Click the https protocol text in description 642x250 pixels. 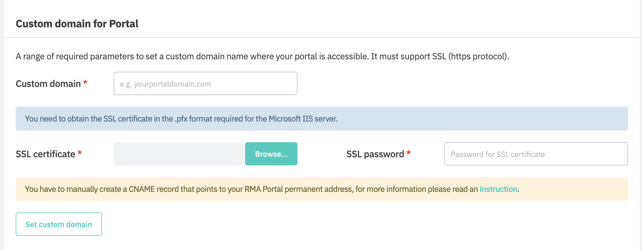click(478, 56)
